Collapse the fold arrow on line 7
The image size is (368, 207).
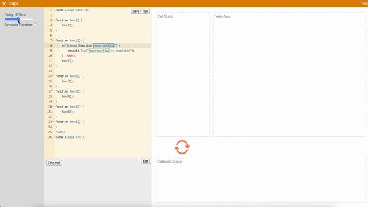click(53, 40)
